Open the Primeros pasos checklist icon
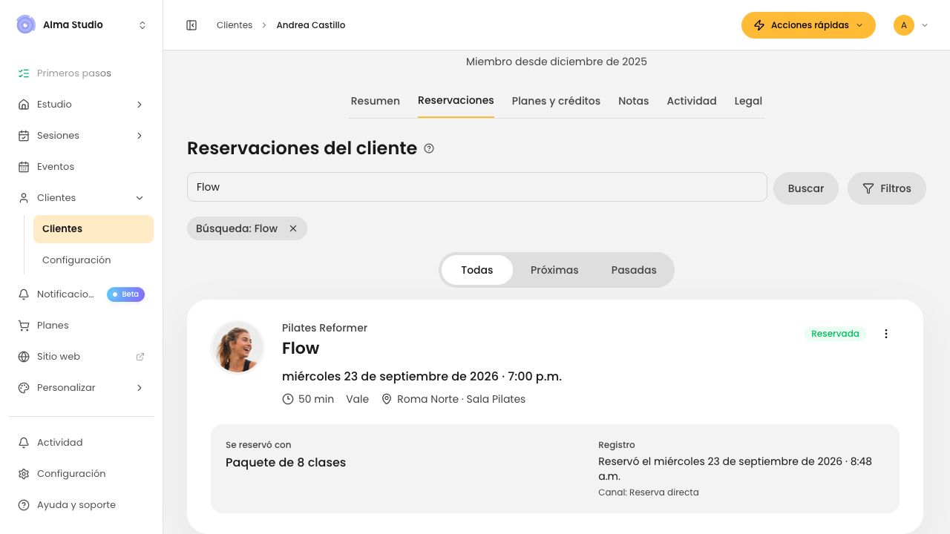 [x=24, y=73]
